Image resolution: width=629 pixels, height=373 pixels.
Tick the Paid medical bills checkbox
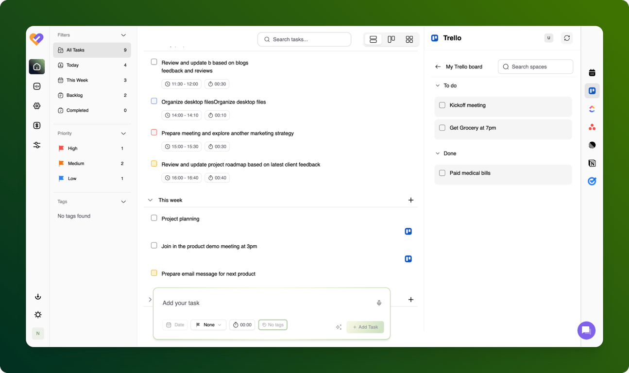(442, 173)
